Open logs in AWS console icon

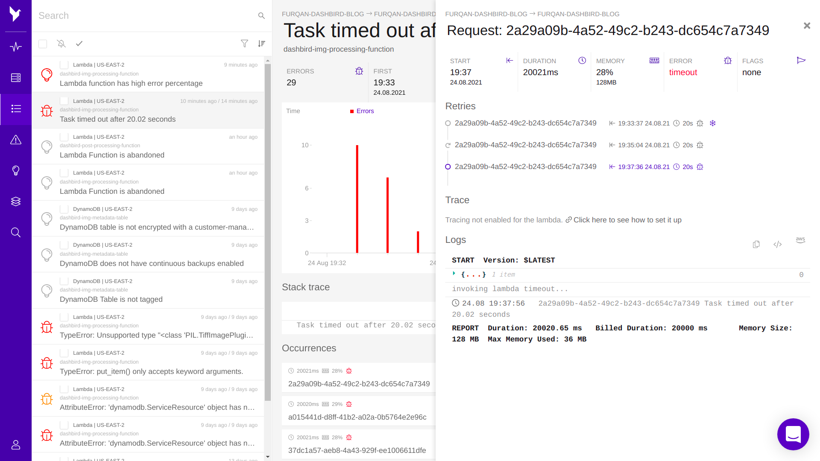[800, 240]
